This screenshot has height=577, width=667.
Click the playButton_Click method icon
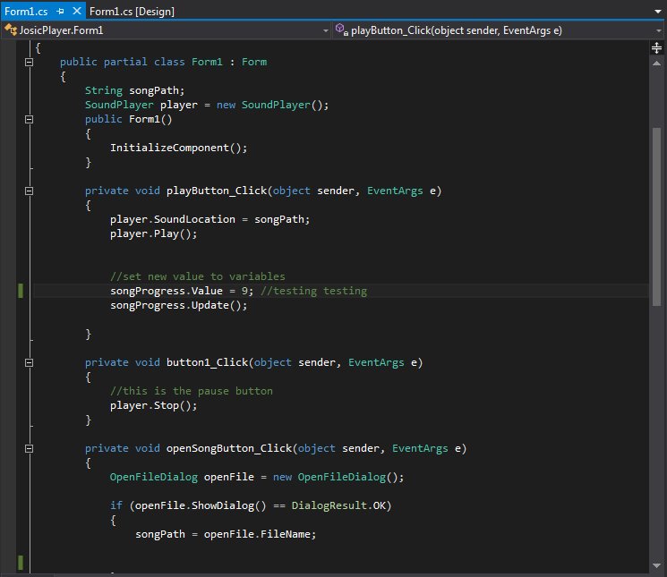point(340,30)
